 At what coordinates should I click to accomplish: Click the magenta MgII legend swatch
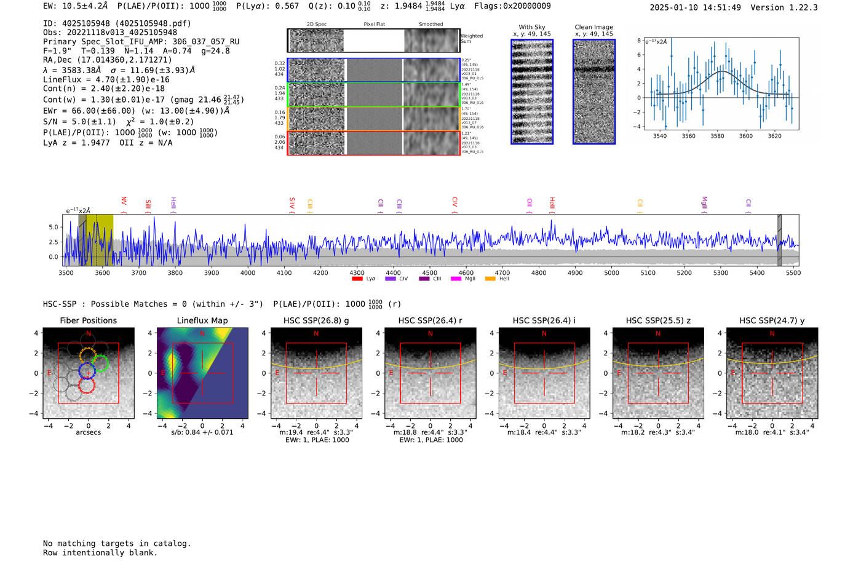[x=456, y=279]
